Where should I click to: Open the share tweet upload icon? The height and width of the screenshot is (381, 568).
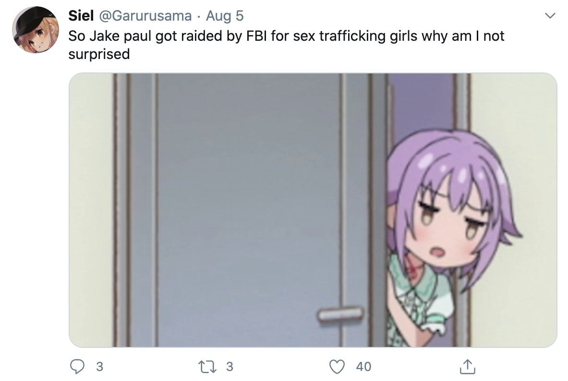pyautogui.click(x=467, y=366)
